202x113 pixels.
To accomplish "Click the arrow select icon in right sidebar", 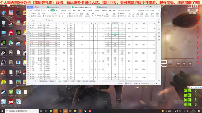I will coord(159,22).
